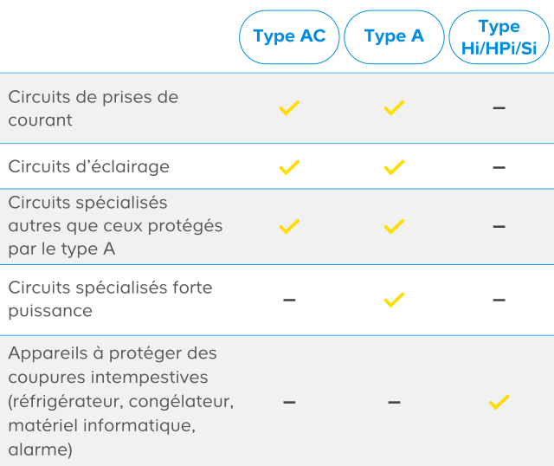The image size is (554, 466).
Task: Select the Type A header pill
Action: click(394, 36)
